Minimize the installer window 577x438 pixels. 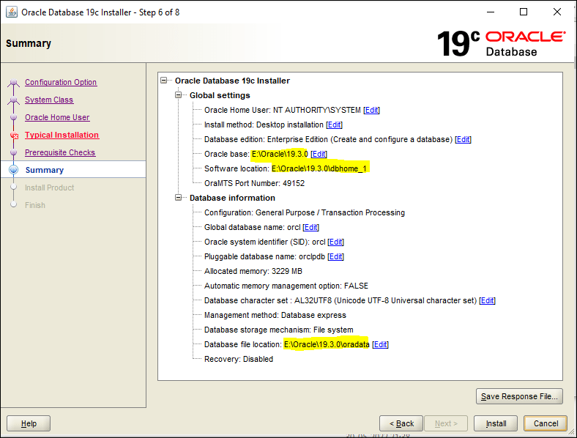(491, 12)
